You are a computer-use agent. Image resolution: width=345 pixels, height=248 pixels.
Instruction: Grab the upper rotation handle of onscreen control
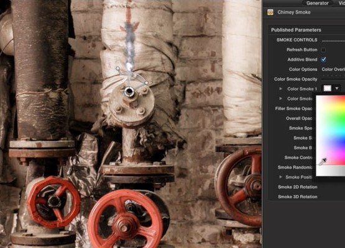pyautogui.click(x=118, y=69)
